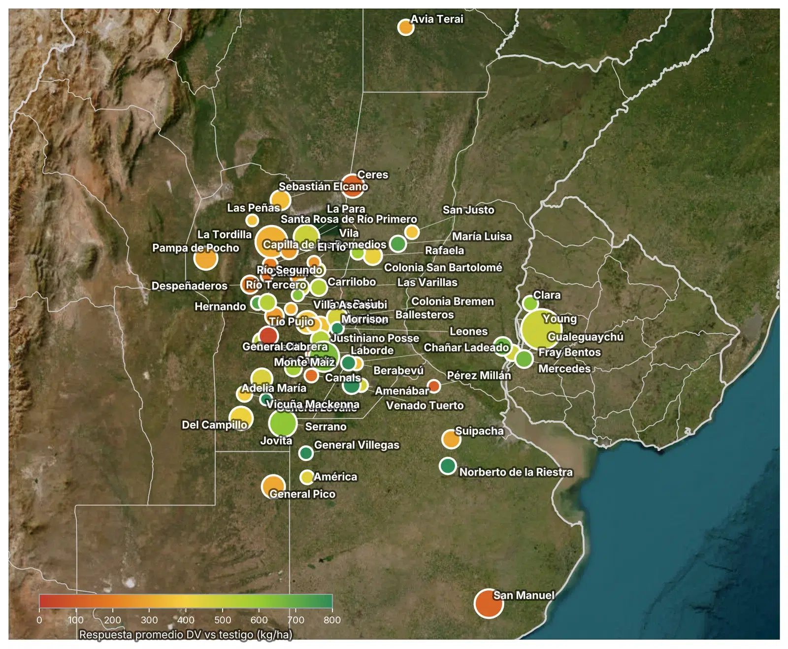This screenshot has width=788, height=649.
Task: Click the color scale legend bar
Action: pyautogui.click(x=186, y=601)
